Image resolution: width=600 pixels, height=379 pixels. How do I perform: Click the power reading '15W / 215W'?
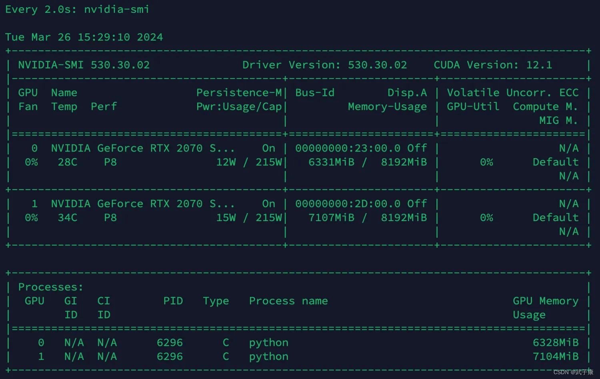[x=249, y=218]
